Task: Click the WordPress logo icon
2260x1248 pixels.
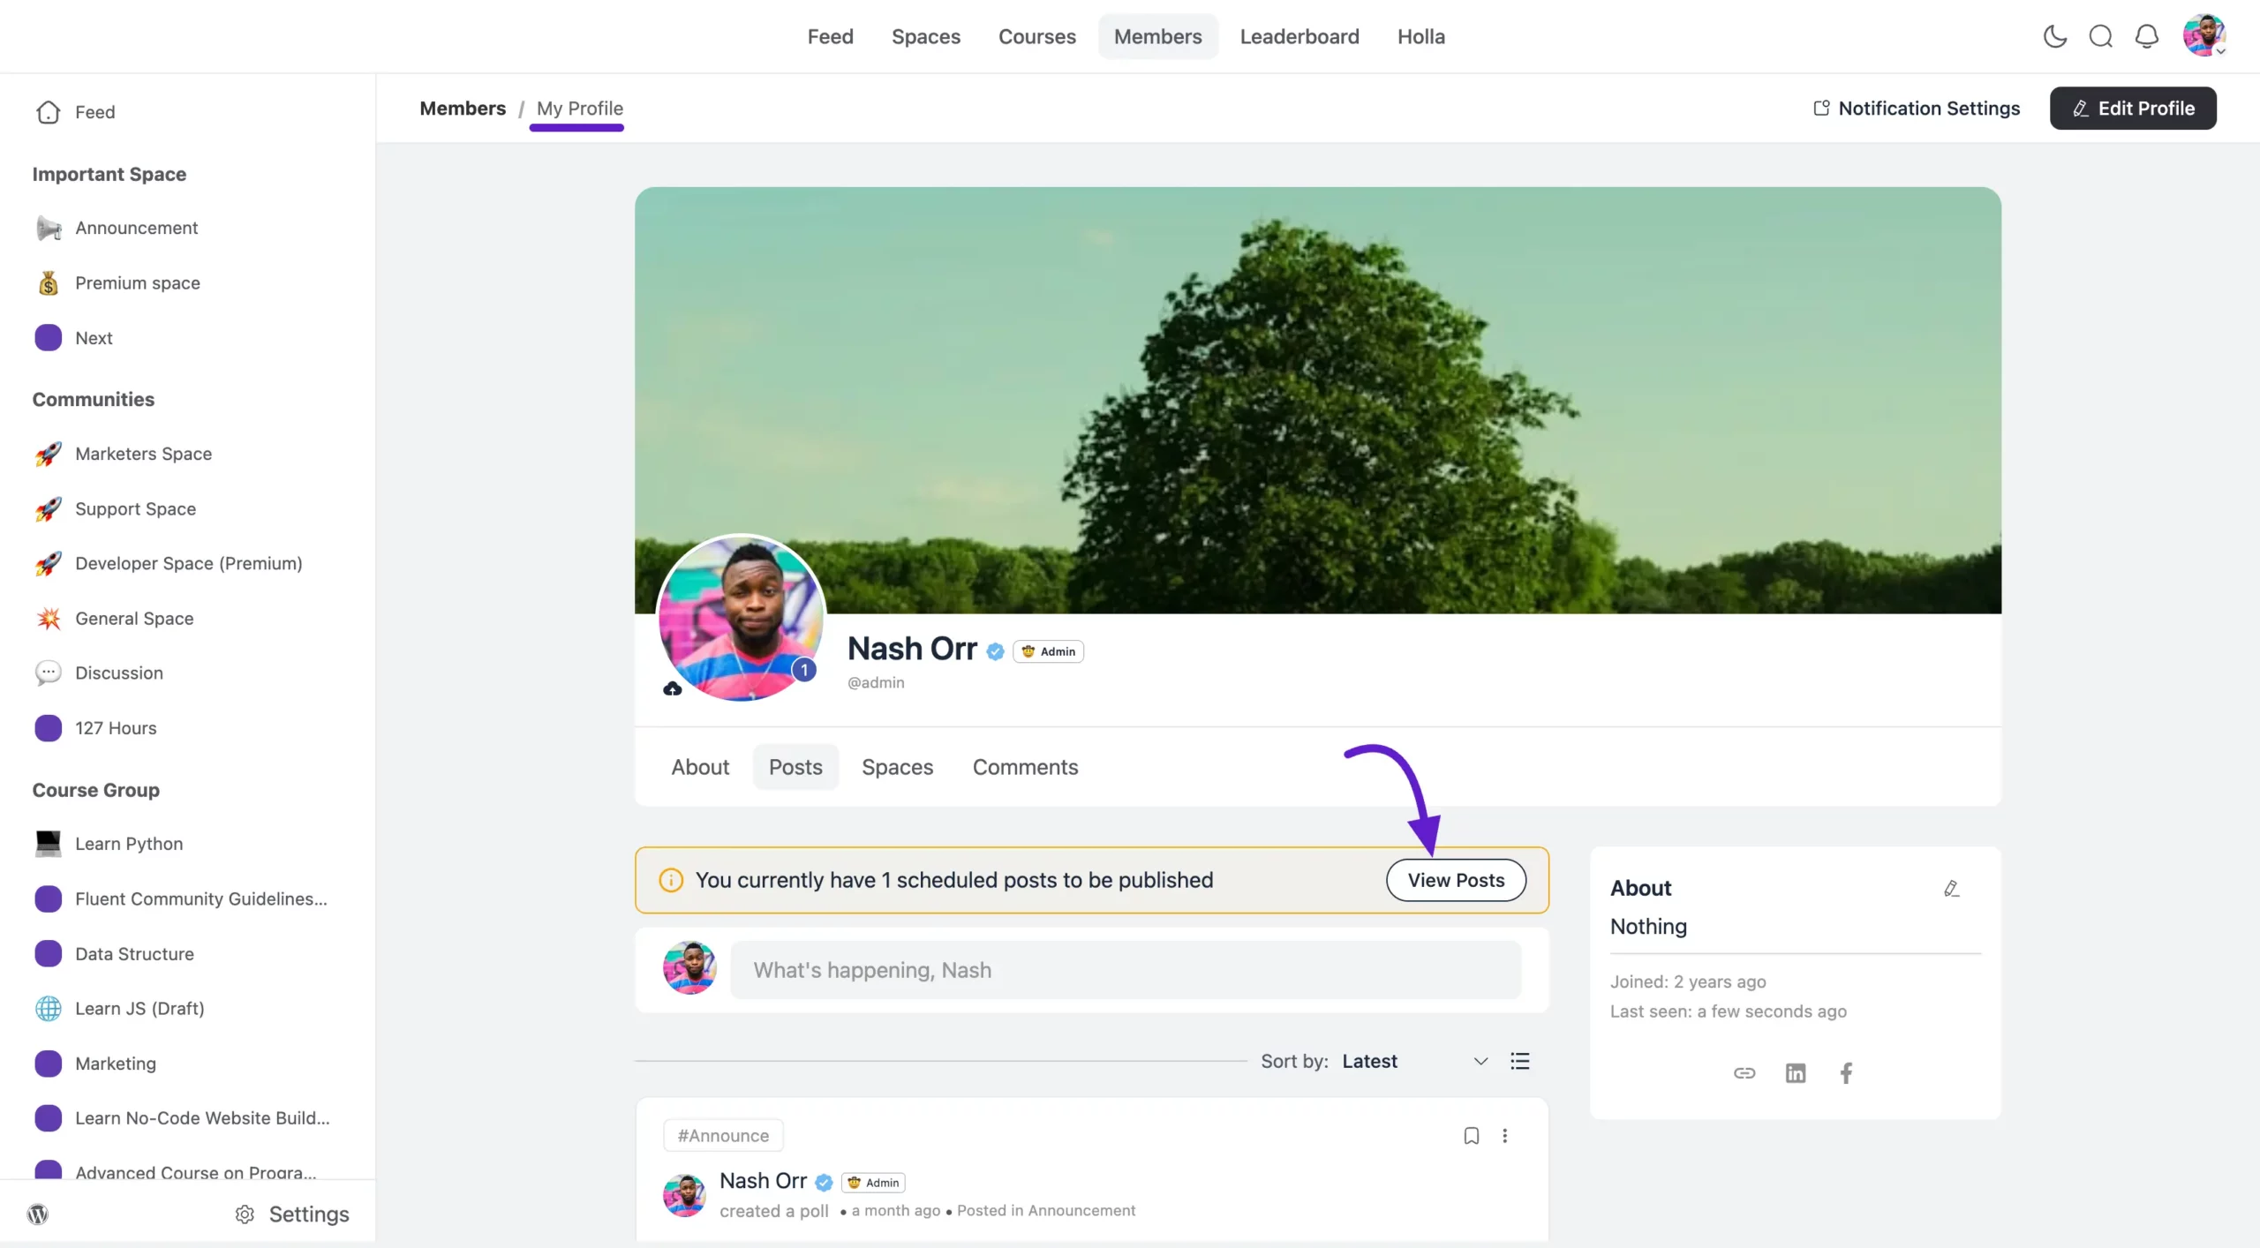Action: 38,1214
